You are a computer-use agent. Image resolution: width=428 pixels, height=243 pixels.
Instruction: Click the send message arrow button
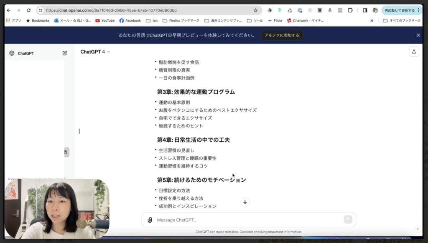point(348,220)
